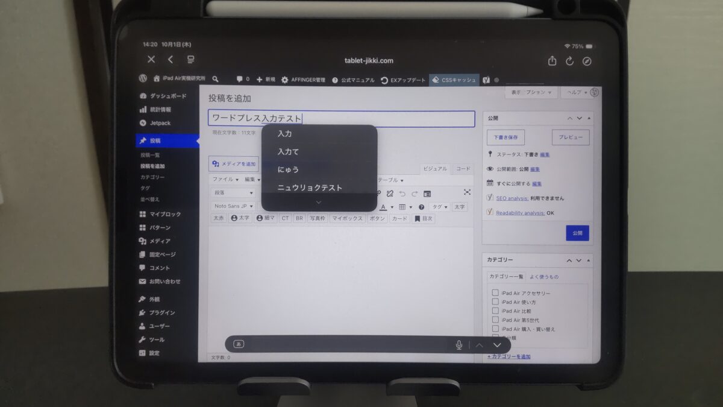Expand more IME candidates with chevron
Image resolution: width=723 pixels, height=407 pixels.
click(319, 203)
